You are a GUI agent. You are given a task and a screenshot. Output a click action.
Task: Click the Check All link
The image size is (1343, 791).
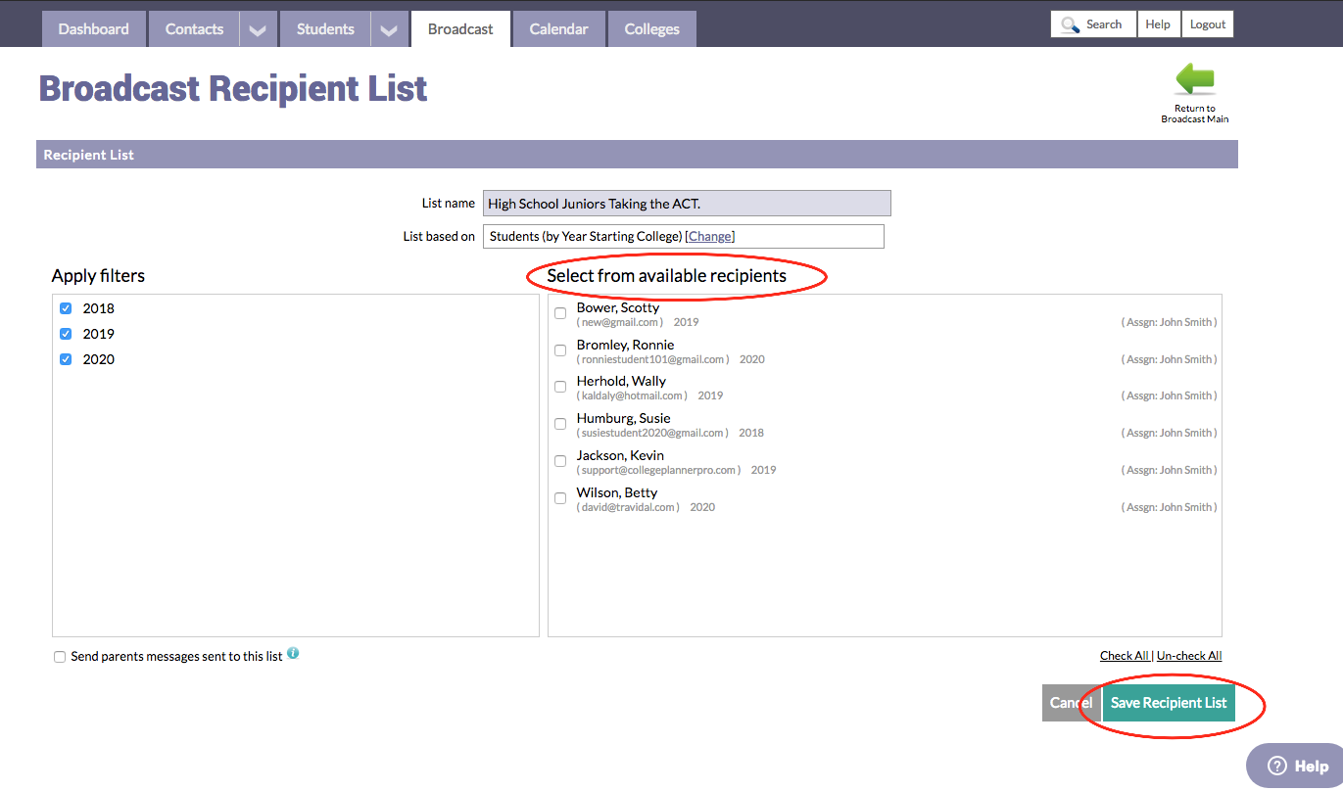[x=1125, y=656]
